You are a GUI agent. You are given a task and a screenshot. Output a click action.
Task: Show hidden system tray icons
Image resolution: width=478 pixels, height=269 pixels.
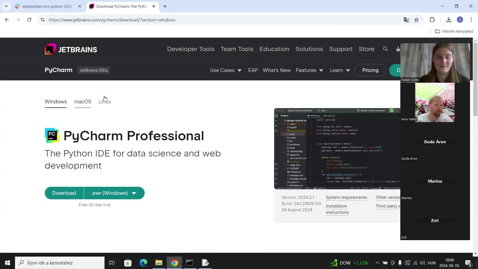378,263
